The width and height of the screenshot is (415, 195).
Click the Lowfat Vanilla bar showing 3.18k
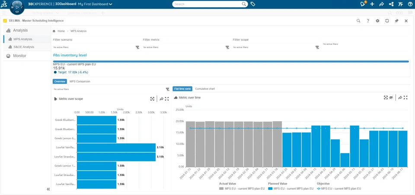click(116, 147)
